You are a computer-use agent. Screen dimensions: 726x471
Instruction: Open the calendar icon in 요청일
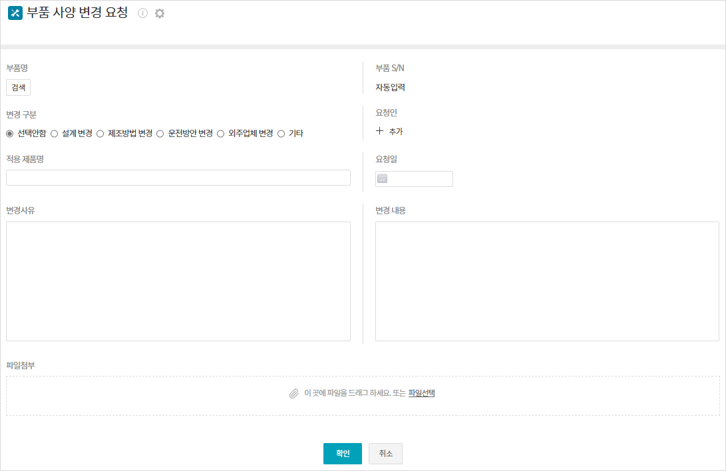pos(383,178)
